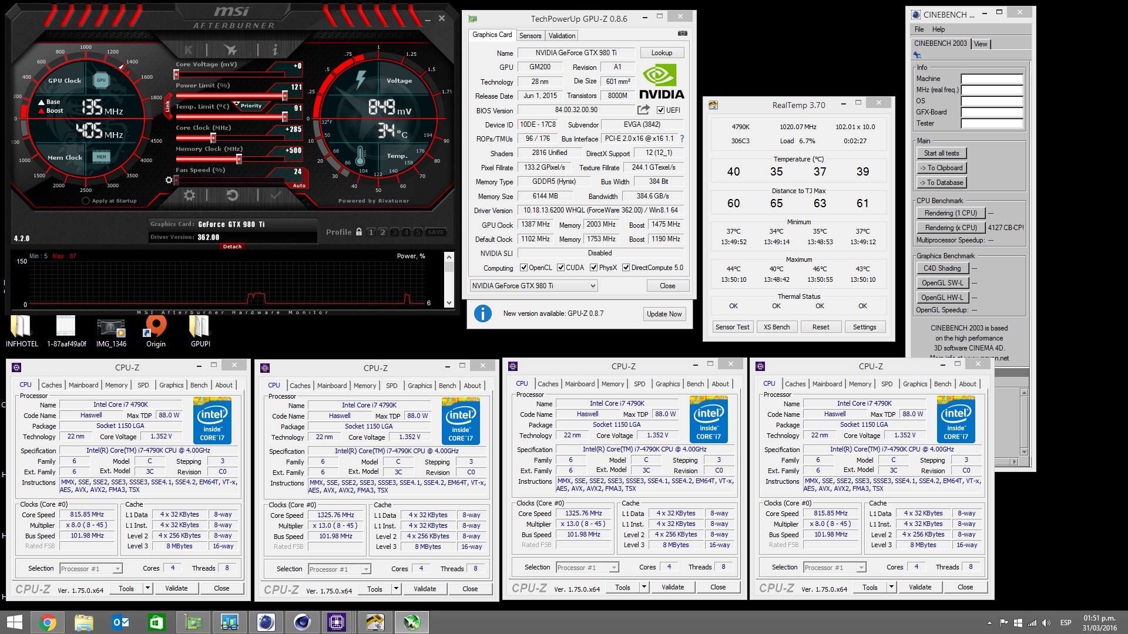Expand Tools dropdown arrow in first CPU-Z
1128x634 pixels.
(147, 588)
